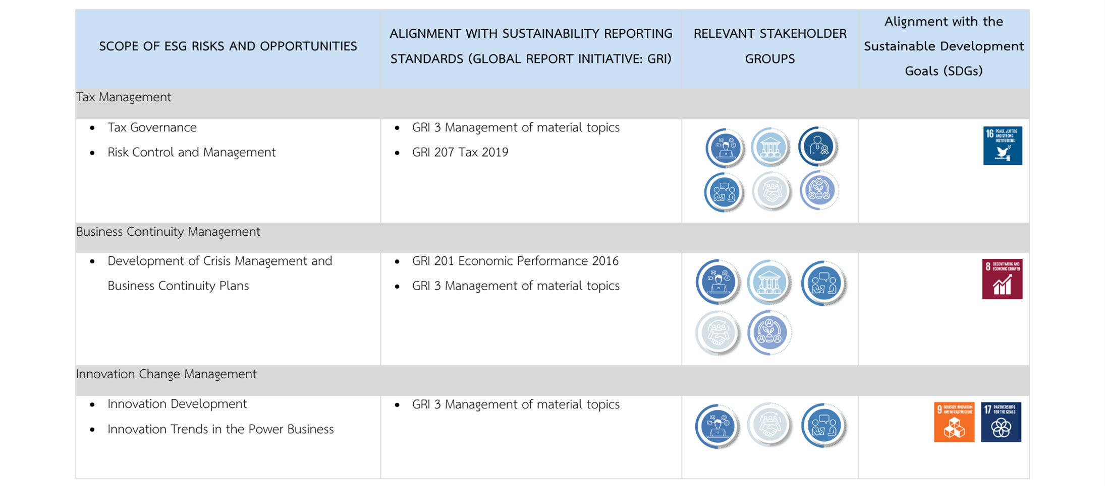The width and height of the screenshot is (1105, 486).
Task: Select the GRI 207 Tax 2019 bullet
Action: (x=460, y=152)
